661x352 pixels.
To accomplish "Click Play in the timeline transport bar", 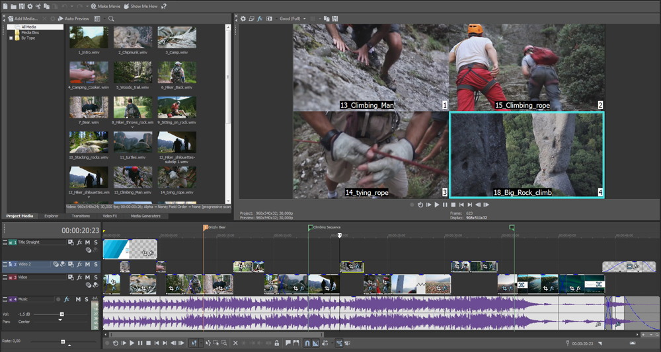I will coord(132,343).
